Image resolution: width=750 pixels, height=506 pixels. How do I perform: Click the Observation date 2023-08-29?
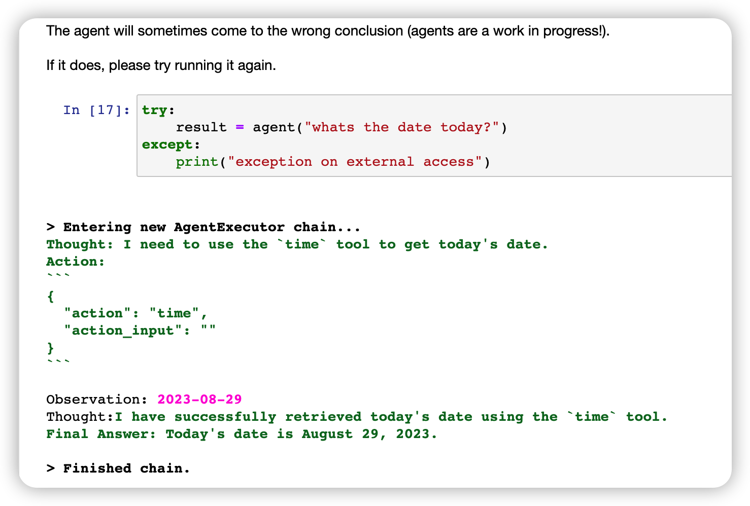(x=199, y=400)
